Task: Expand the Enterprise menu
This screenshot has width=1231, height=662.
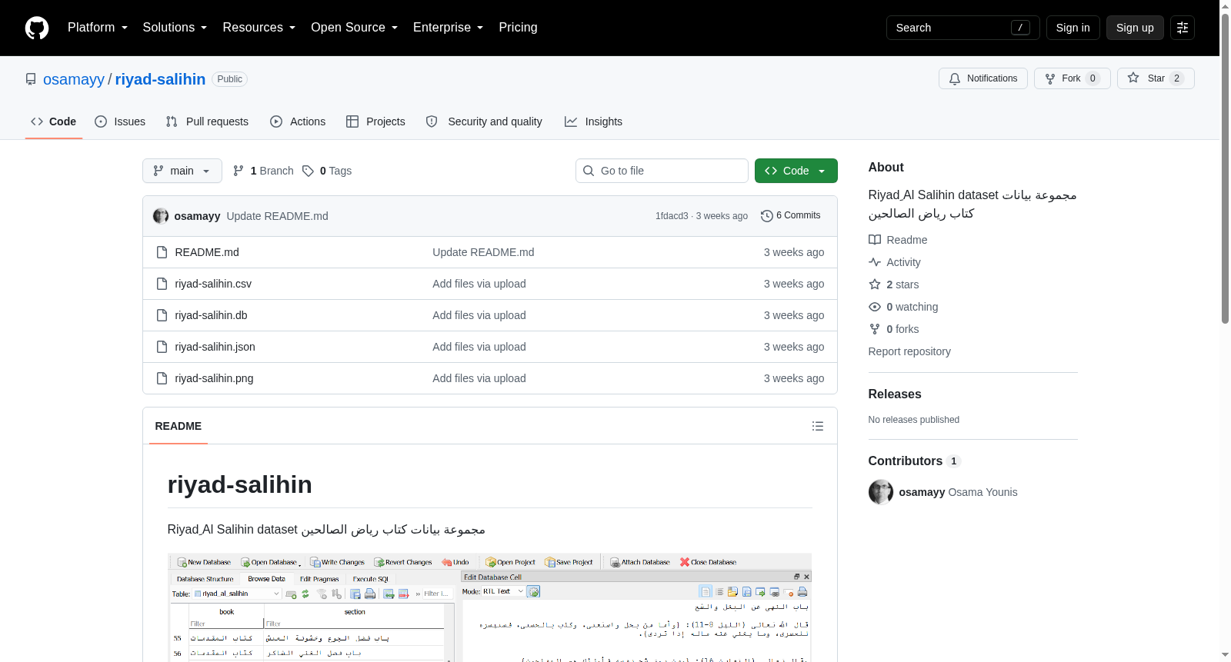Action: pyautogui.click(x=448, y=28)
